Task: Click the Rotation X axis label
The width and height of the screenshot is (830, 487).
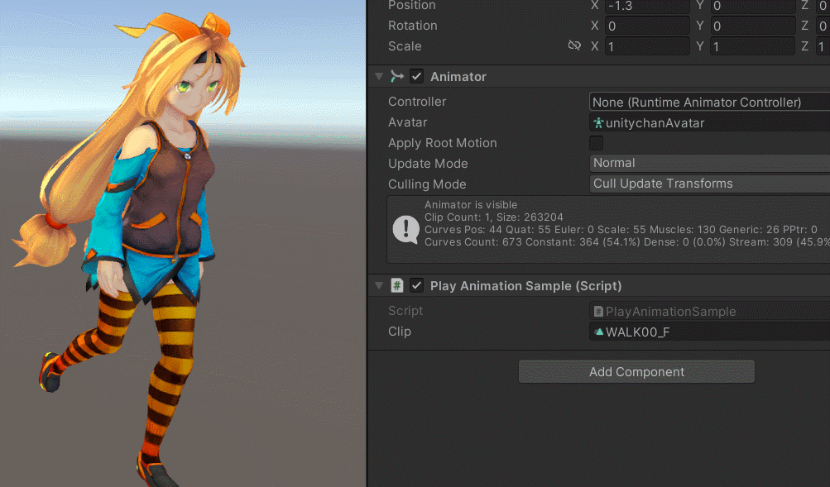Action: coord(594,26)
